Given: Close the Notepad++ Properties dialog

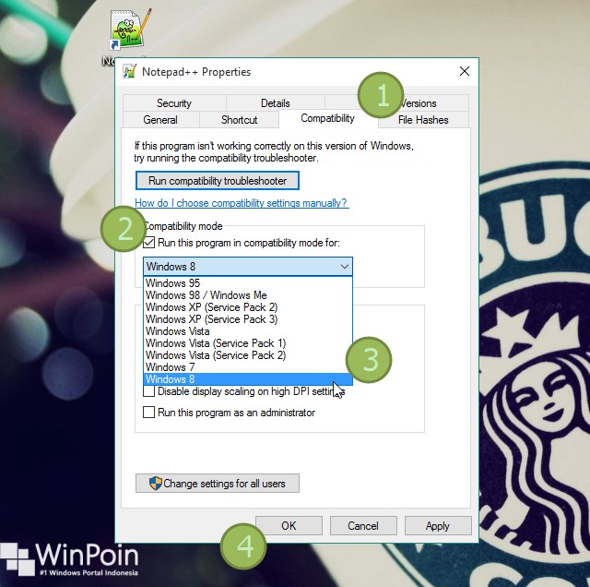Looking at the screenshot, I should [465, 71].
